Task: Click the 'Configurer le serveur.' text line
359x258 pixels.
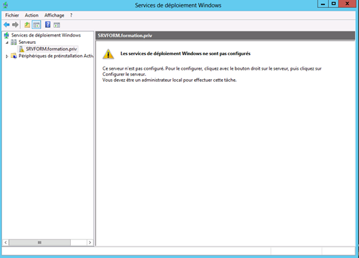Action: coord(124,74)
